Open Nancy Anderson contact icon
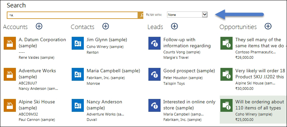 (x=78, y=105)
